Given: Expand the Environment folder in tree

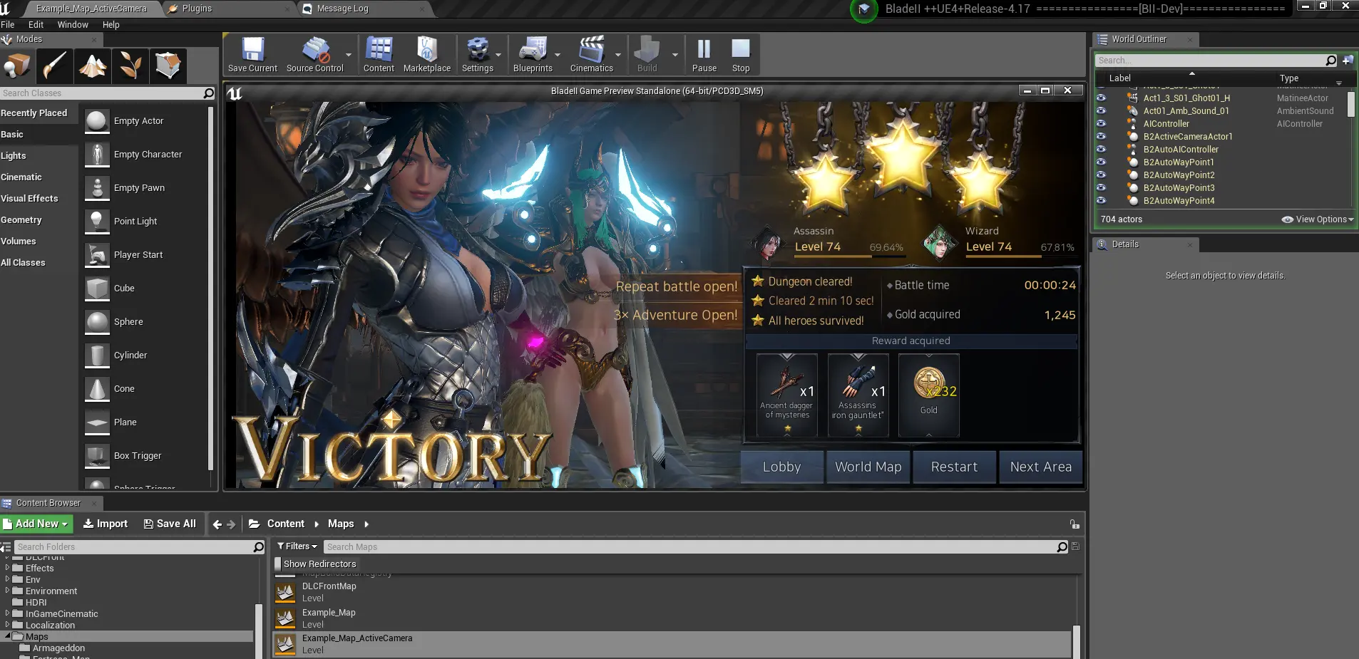Looking at the screenshot, I should 7,591.
